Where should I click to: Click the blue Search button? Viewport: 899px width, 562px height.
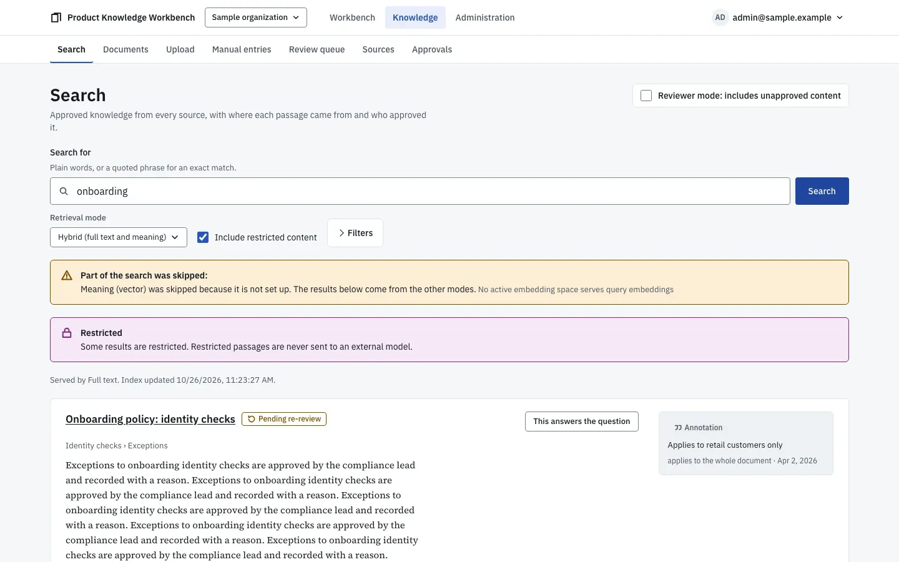[822, 191]
